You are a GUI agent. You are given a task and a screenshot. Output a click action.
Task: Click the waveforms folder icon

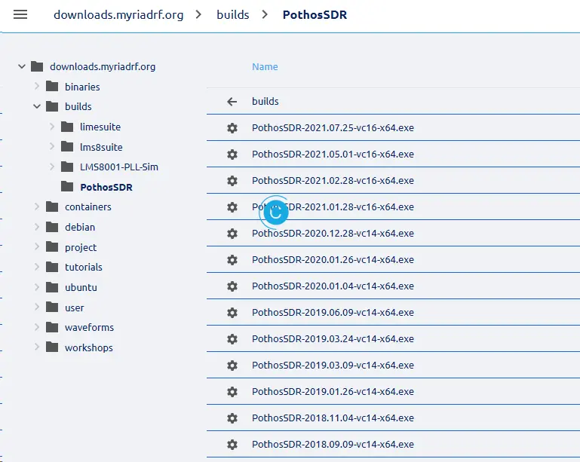(x=52, y=327)
